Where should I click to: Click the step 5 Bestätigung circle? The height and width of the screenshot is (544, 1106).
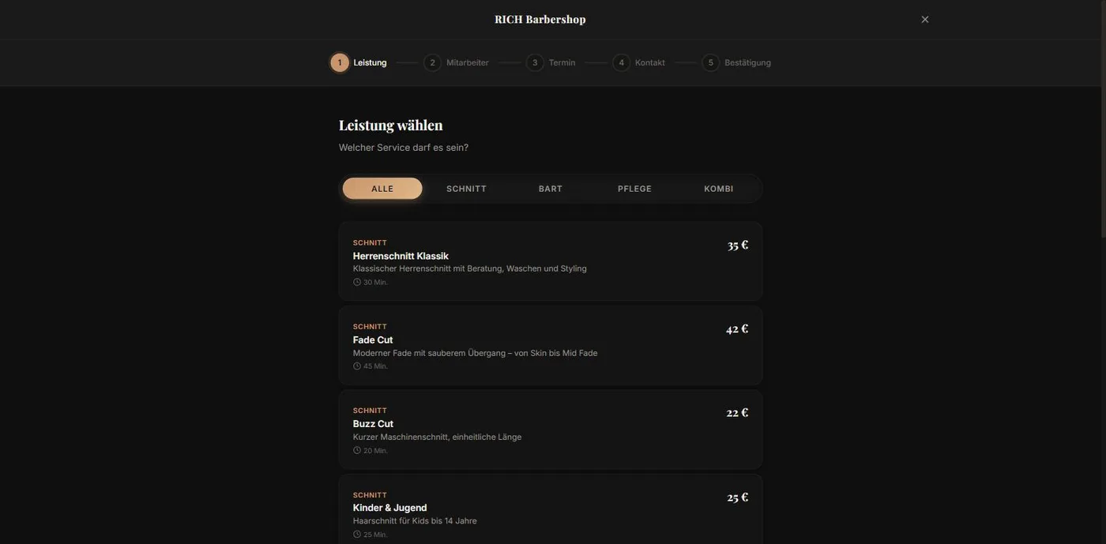point(711,62)
